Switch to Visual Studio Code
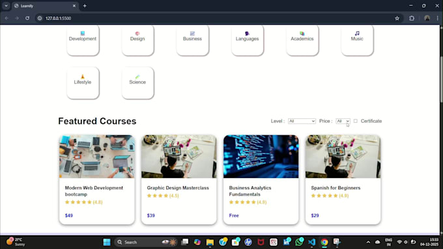This screenshot has width=443, height=249. 312,242
